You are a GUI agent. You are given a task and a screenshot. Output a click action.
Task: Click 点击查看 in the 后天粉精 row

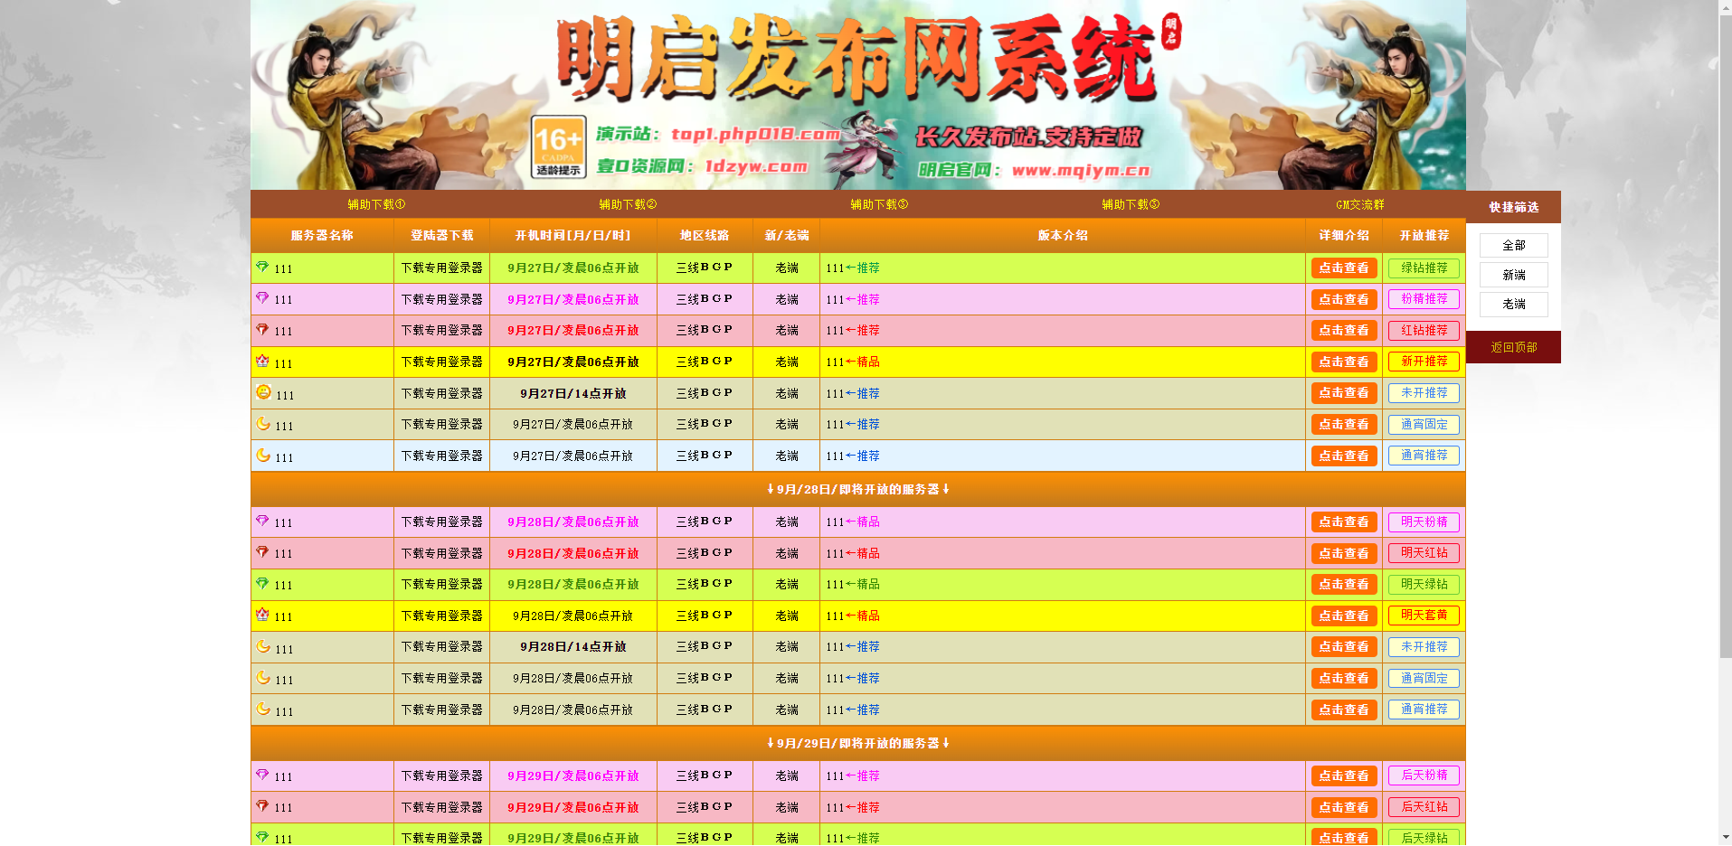[1344, 775]
